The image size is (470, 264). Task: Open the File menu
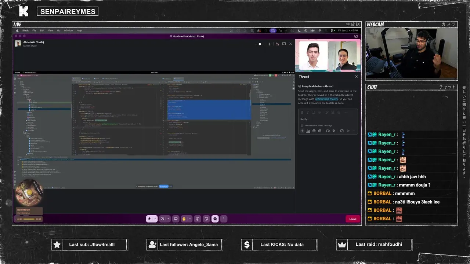click(x=34, y=30)
